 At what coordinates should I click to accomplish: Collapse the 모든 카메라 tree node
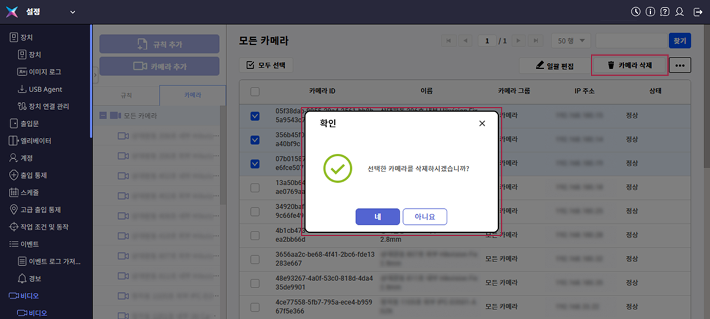coord(103,116)
